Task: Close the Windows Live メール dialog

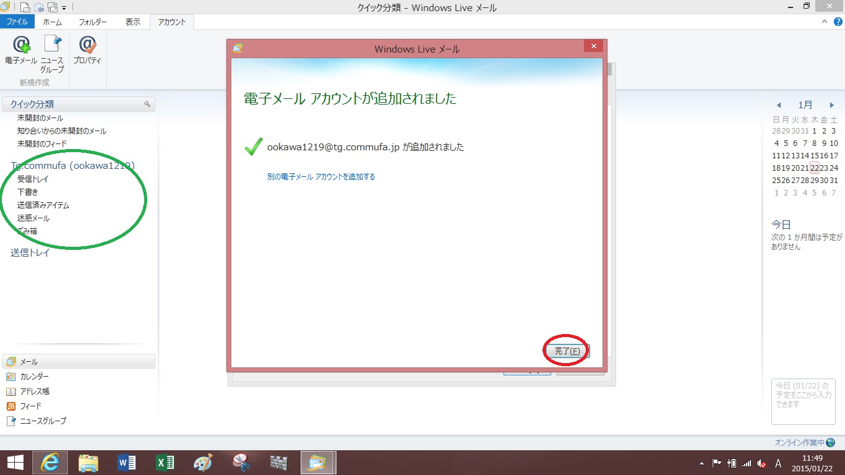Action: click(593, 46)
